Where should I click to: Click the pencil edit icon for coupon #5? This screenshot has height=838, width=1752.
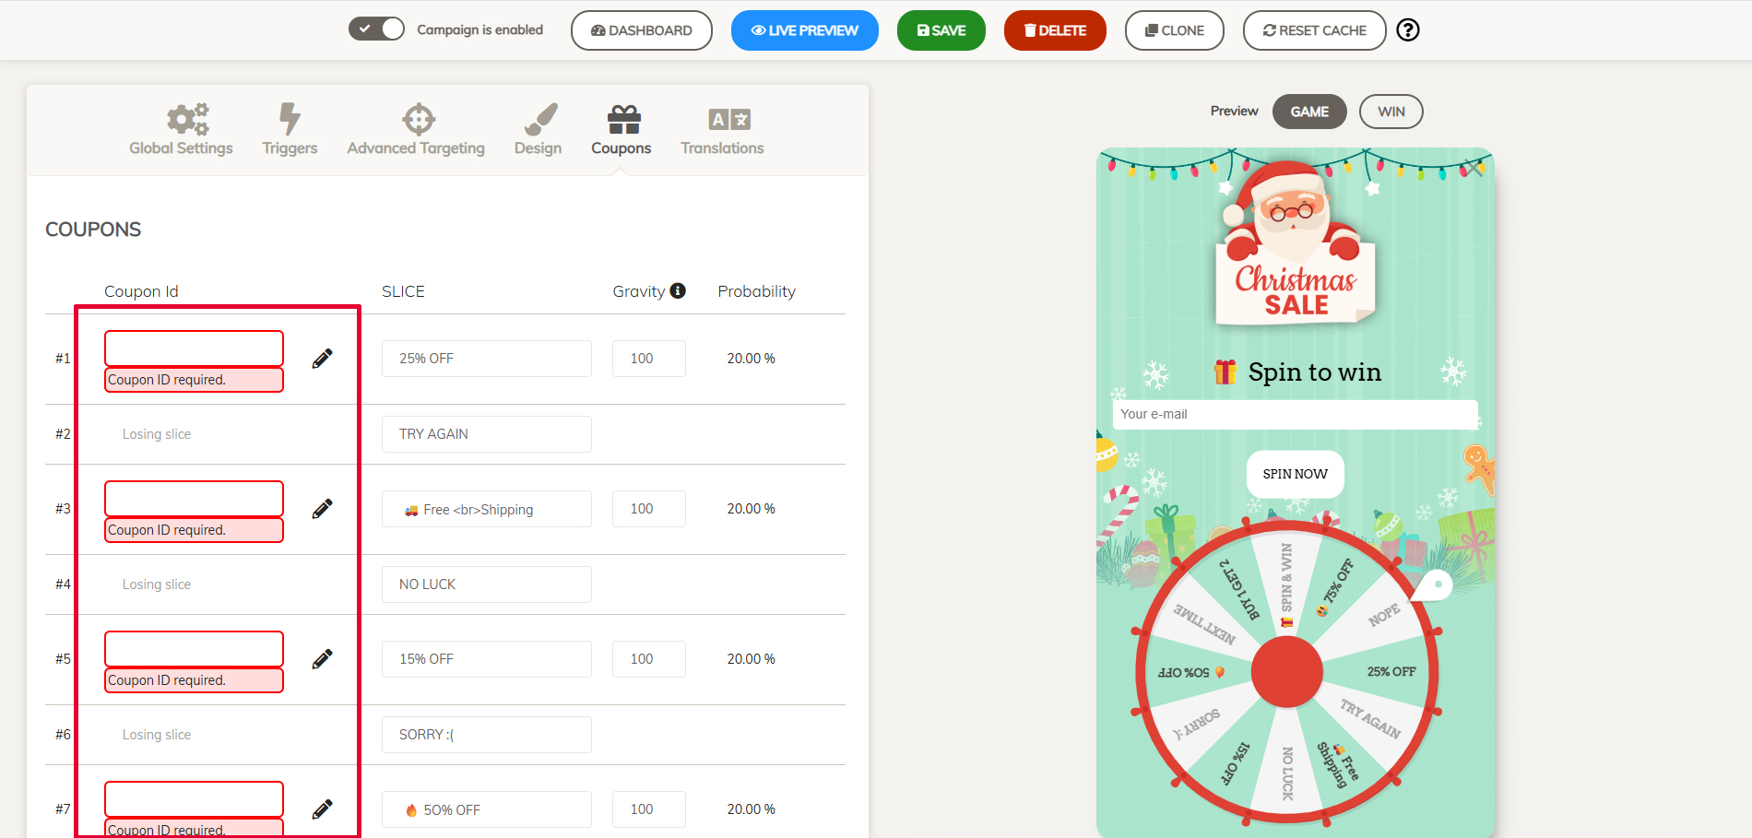[322, 659]
